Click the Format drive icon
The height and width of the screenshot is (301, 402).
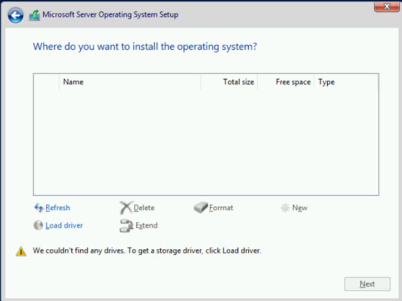click(201, 207)
